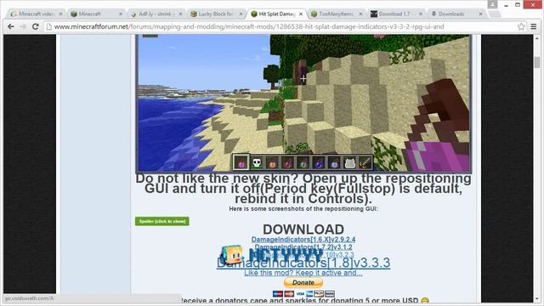
Task: Open DamageIndicators[1.6.X]v2.9.2.4 download link
Action: [303, 240]
